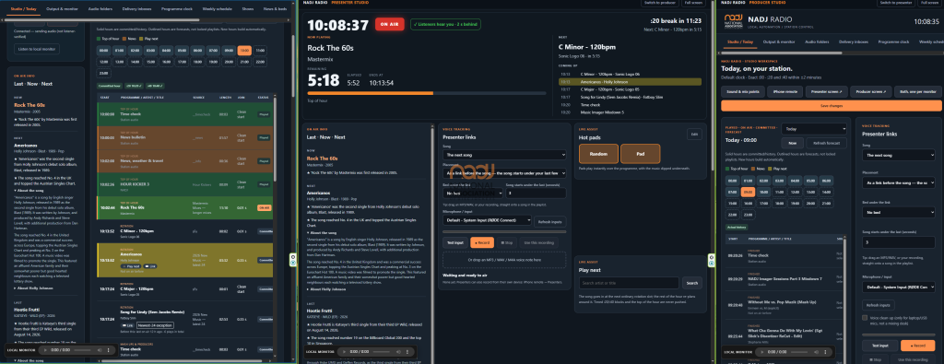This screenshot has width=944, height=364.
Task: Open the Audio folders tab in the right window
Action: (x=818, y=42)
